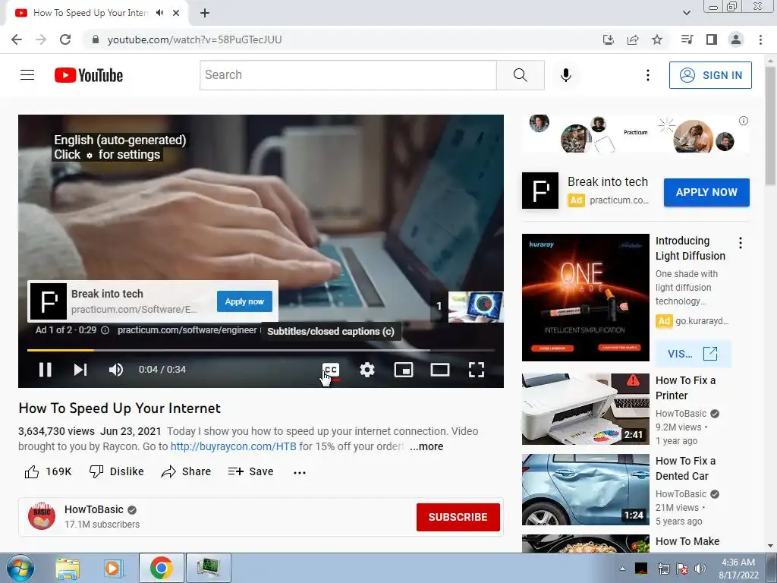
Task: Reload the page
Action: [x=65, y=39]
